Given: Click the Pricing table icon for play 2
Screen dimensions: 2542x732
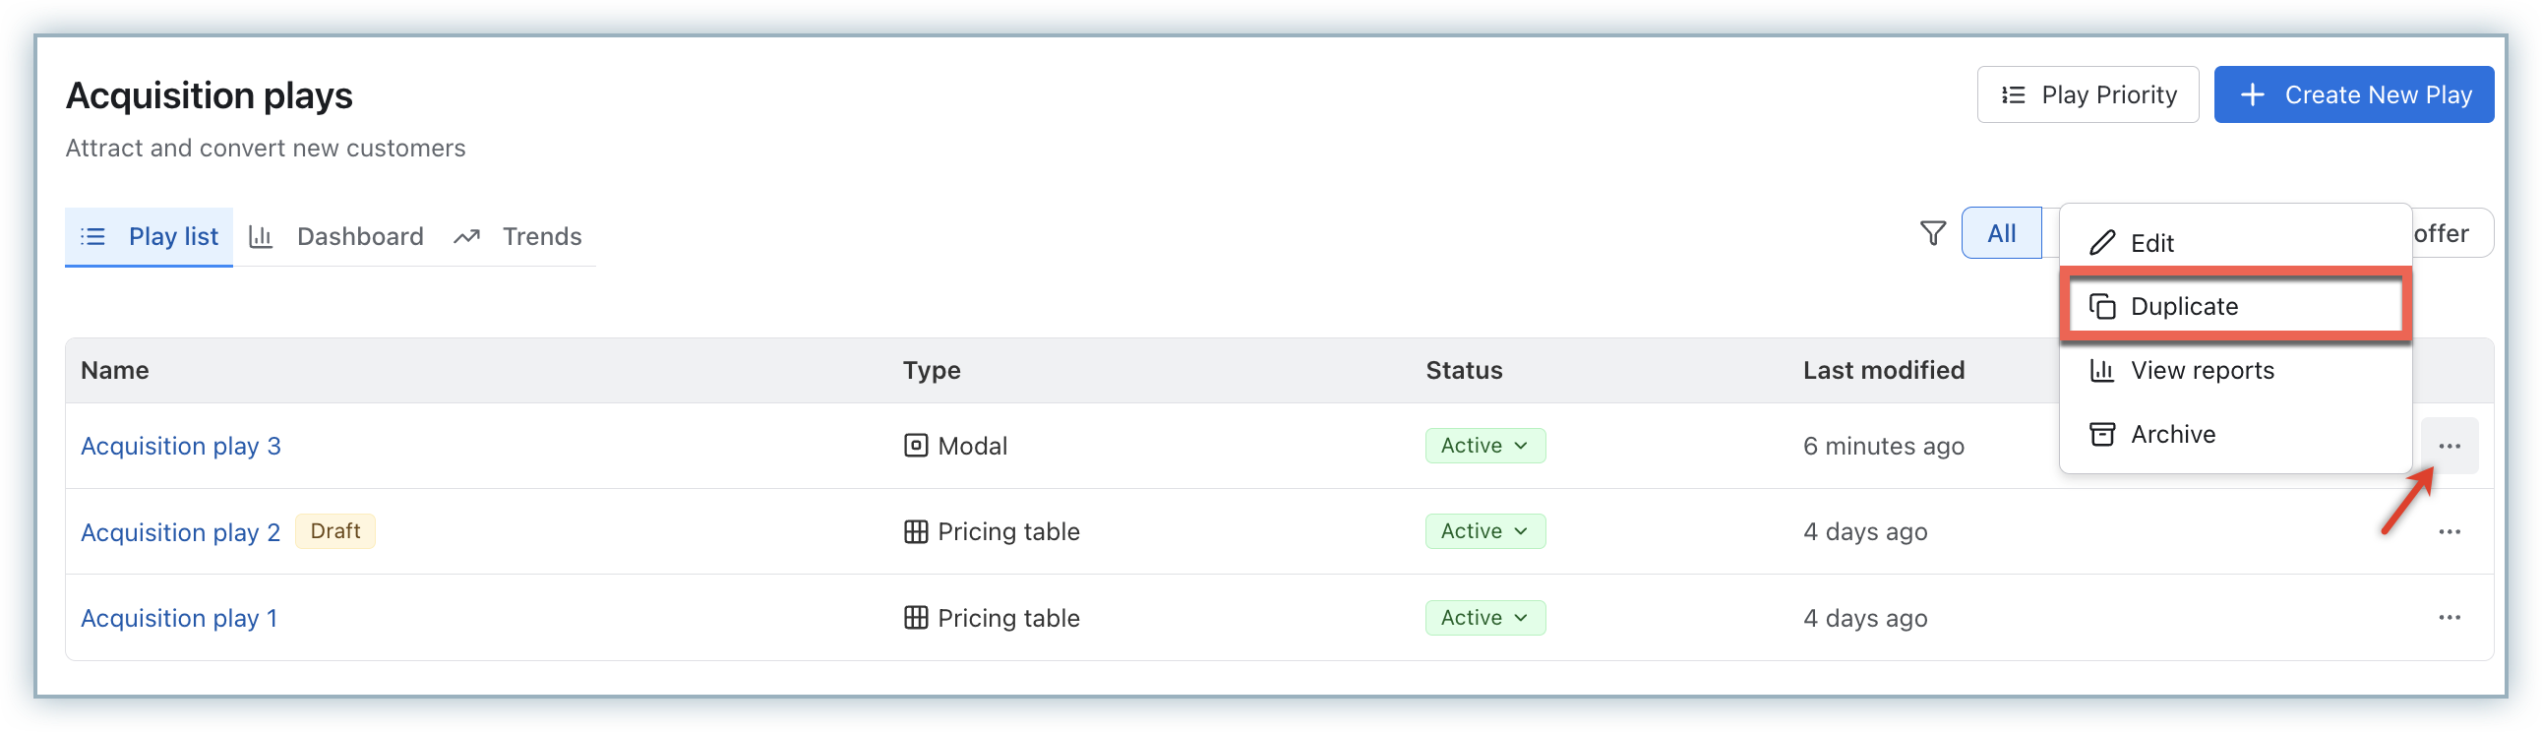Looking at the screenshot, I should tap(915, 531).
